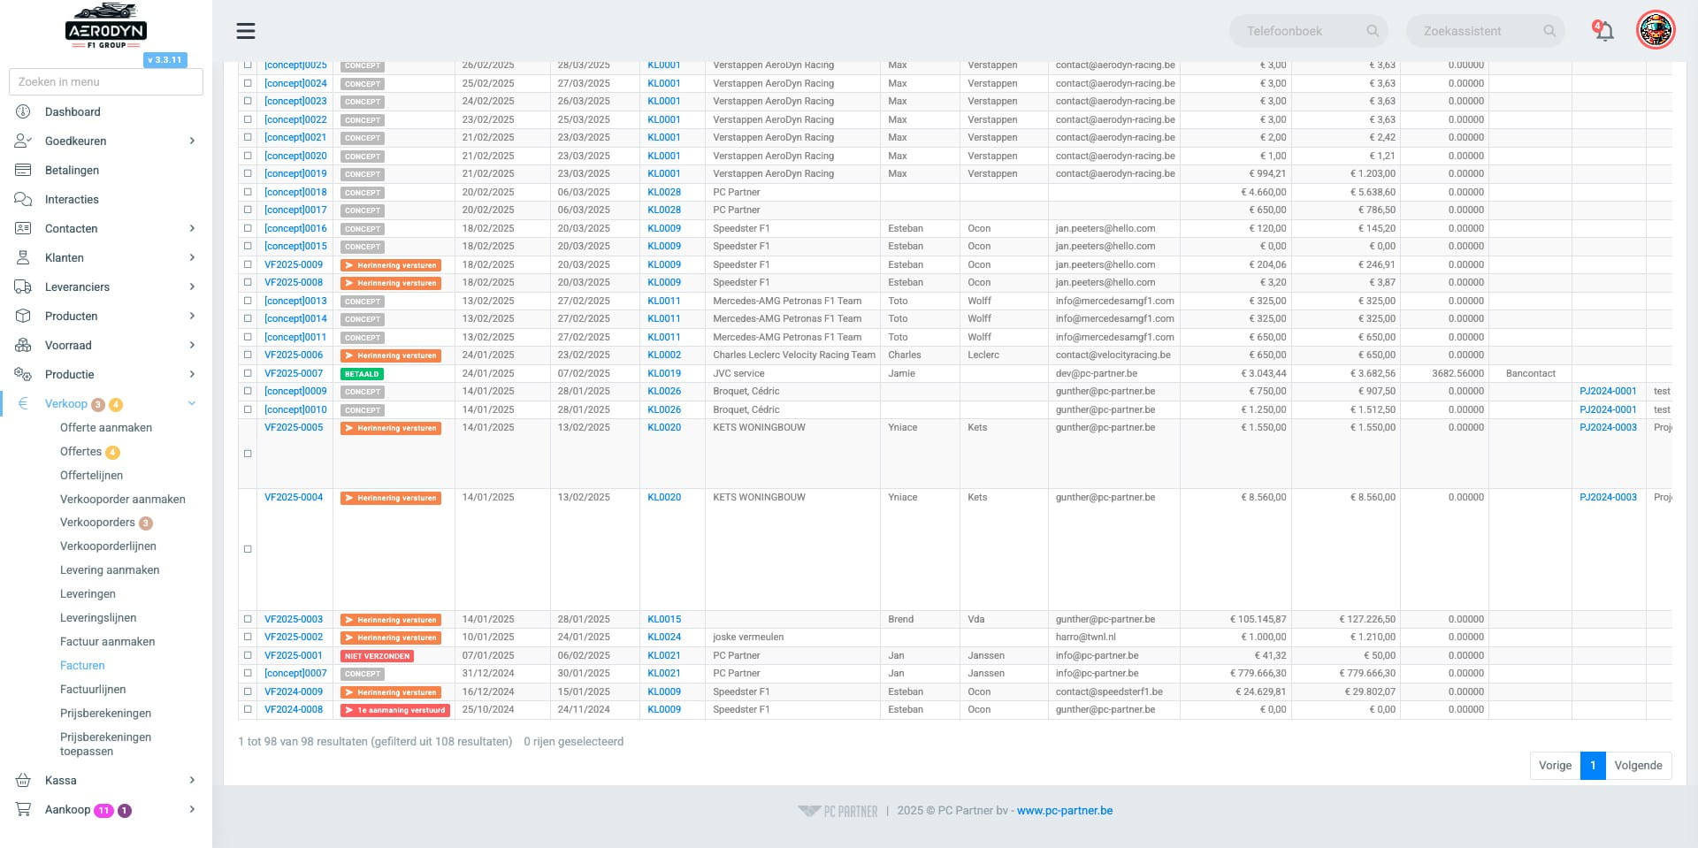Expand the Productie submenu chevron
This screenshot has height=848, width=1698.
192,375
